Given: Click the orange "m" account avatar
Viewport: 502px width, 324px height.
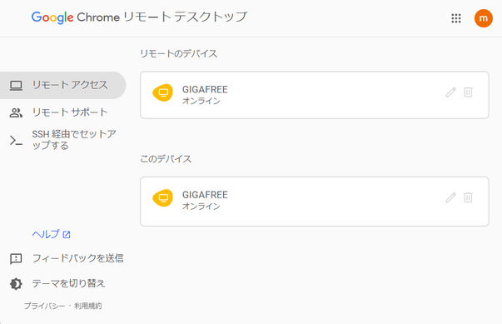Looking at the screenshot, I should point(483,18).
